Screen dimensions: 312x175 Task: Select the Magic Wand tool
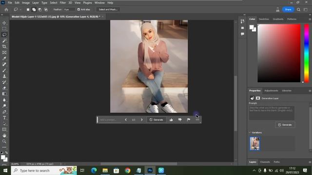[x=4, y=41]
